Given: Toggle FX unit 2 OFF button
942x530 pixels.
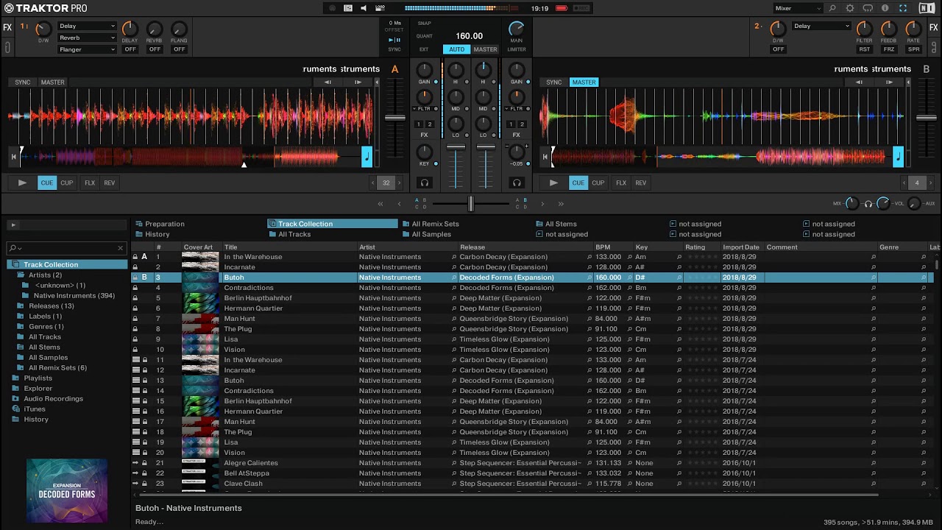Looking at the screenshot, I should (x=779, y=49).
